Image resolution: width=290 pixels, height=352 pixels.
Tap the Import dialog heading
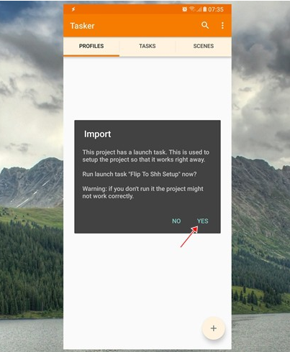(97, 134)
